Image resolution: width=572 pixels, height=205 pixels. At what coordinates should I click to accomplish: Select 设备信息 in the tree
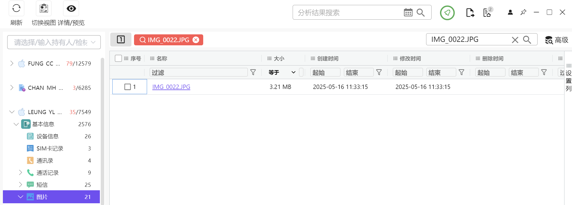[x=47, y=136]
